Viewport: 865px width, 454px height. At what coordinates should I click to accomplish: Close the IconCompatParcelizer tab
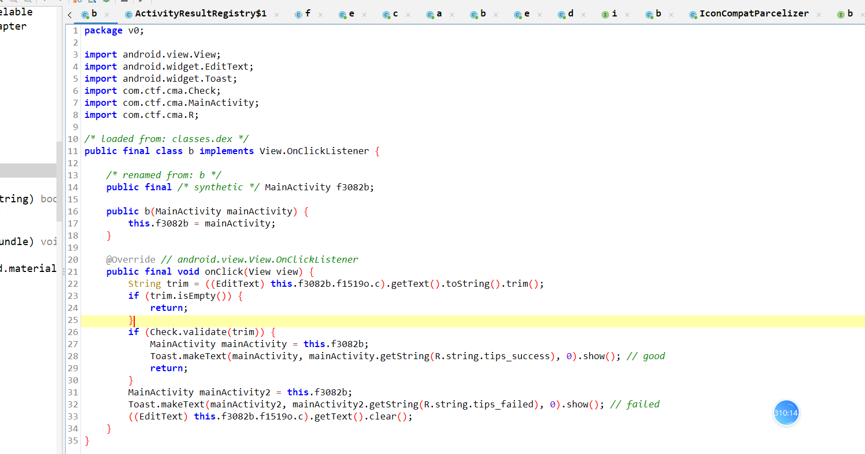(x=819, y=15)
